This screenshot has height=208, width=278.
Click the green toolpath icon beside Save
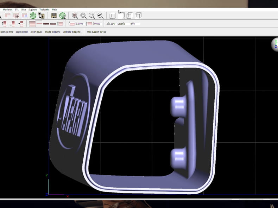coord(62,16)
